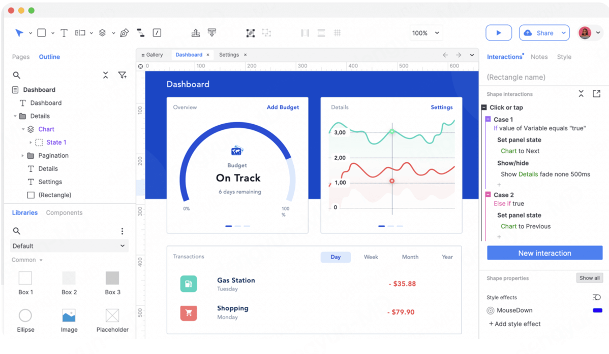Expand the Pagination folder in outline
609x354 pixels.
point(22,156)
